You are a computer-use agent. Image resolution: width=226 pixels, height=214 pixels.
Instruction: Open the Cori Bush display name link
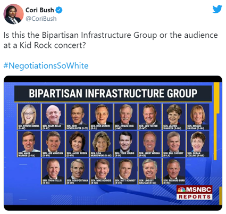(40, 10)
